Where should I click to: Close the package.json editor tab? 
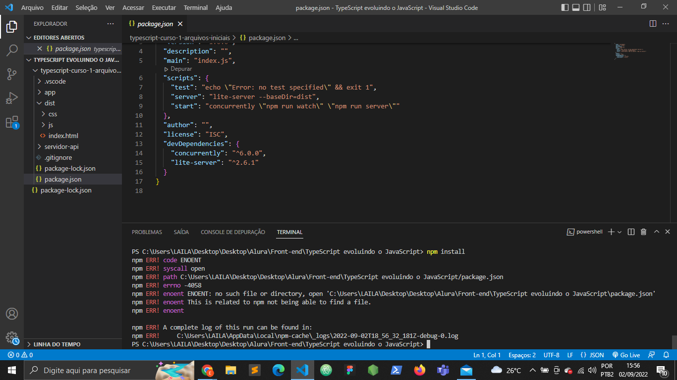tap(180, 24)
